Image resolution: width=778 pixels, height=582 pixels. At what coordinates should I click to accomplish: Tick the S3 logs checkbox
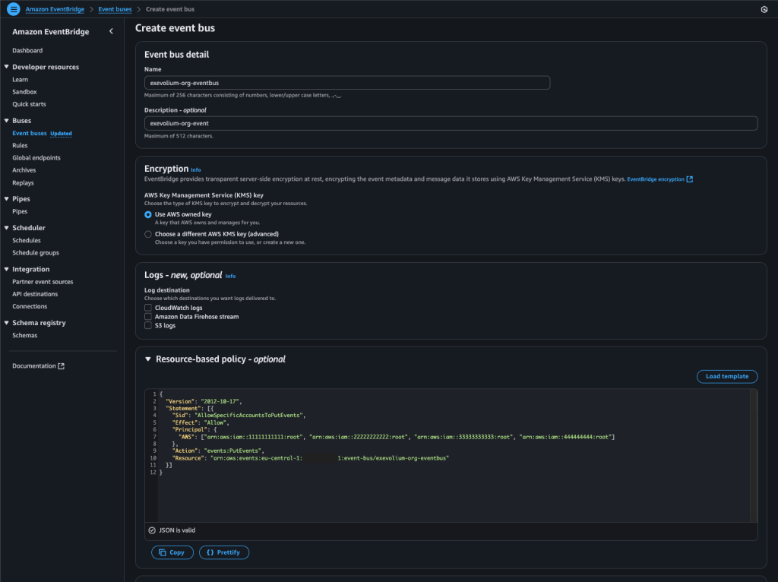point(148,326)
